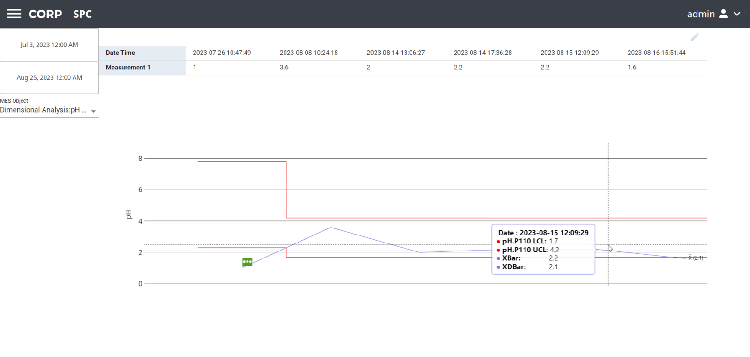The width and height of the screenshot is (750, 357).
Task: Click the X-bar (2.1) chart label
Action: 696,258
